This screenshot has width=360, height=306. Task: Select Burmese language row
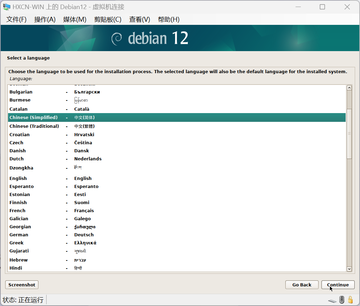click(x=177, y=100)
